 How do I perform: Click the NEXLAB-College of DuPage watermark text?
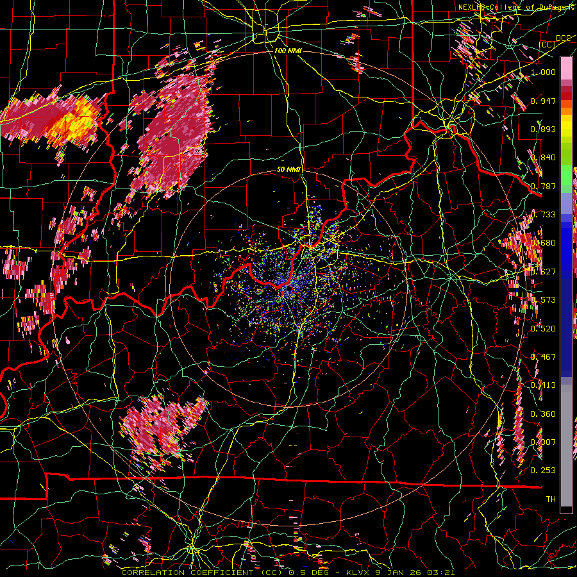click(517, 7)
